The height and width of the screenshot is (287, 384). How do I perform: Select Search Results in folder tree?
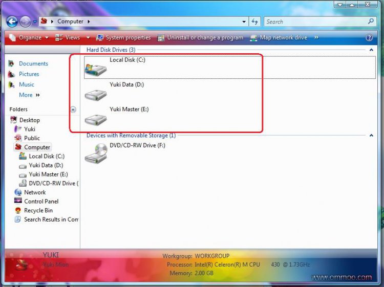51,219
